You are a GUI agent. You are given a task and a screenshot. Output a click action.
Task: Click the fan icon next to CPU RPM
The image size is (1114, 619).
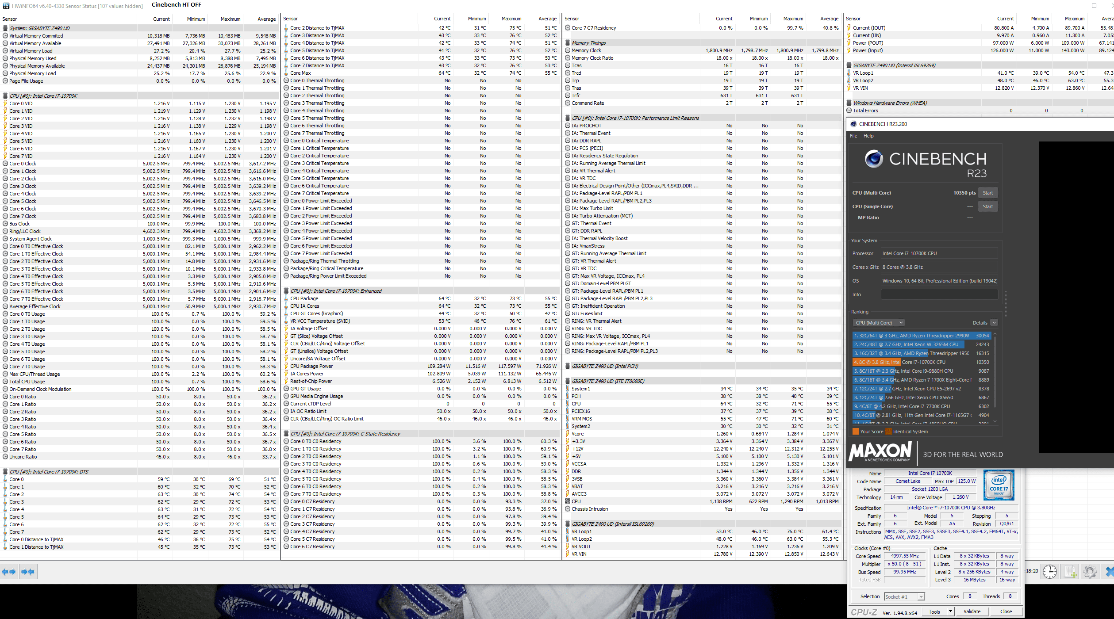(568, 501)
